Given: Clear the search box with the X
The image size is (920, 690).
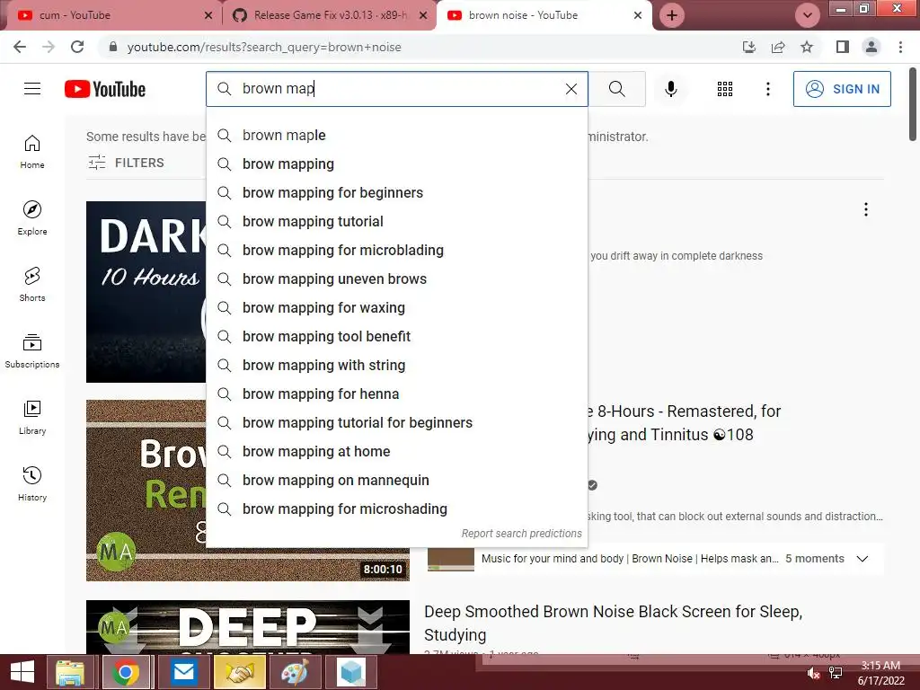Looking at the screenshot, I should coord(571,89).
